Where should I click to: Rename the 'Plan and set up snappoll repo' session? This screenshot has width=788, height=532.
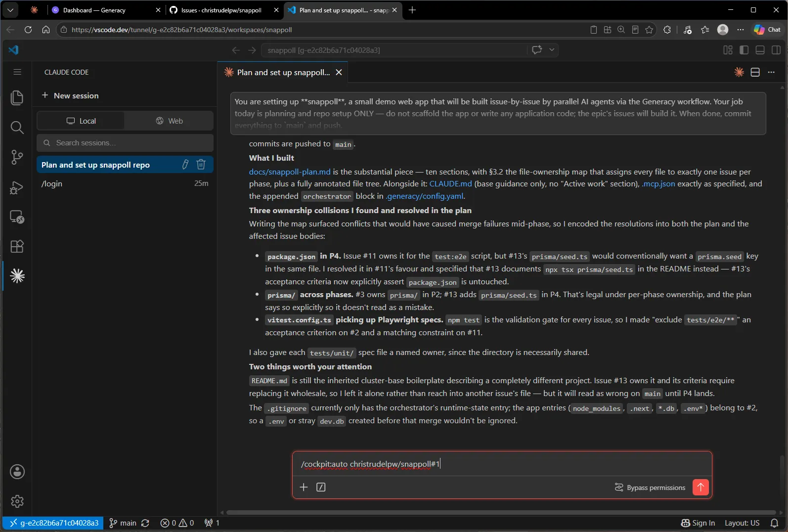point(185,165)
